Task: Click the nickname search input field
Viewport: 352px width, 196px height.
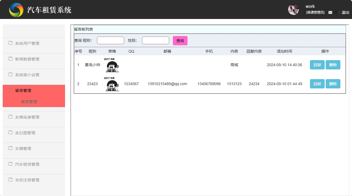Action: pos(110,40)
